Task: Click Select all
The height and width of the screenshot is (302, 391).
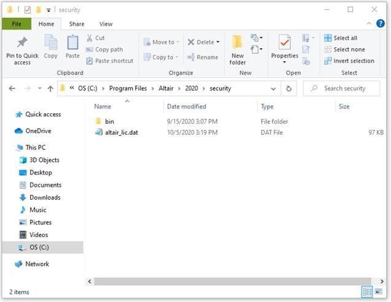Action: (x=341, y=38)
